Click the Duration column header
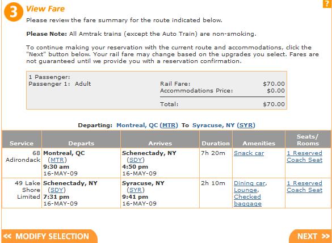The width and height of the screenshot is (332, 243). pyautogui.click(x=216, y=144)
